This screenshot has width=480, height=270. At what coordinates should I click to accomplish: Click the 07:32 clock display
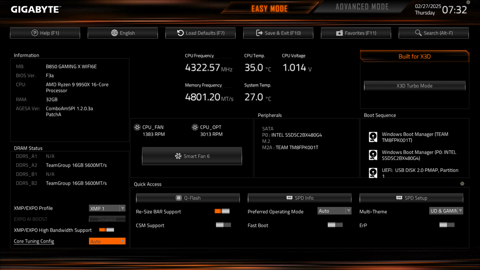point(455,10)
